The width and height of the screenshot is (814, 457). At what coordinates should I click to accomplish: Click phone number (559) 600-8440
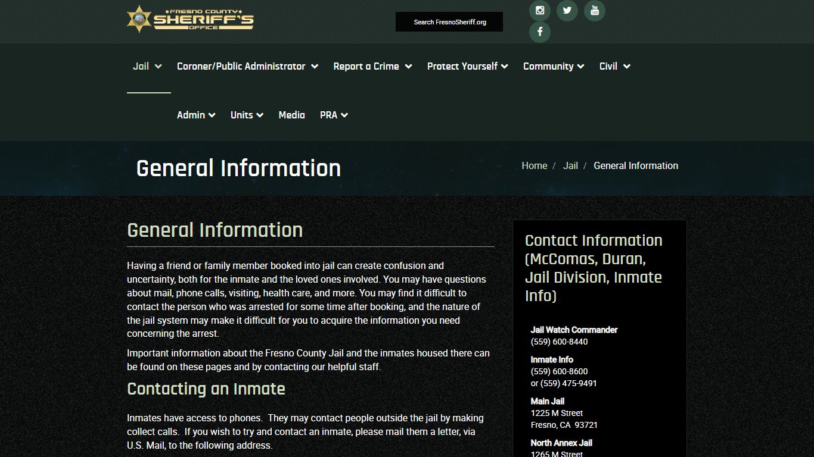tap(559, 342)
